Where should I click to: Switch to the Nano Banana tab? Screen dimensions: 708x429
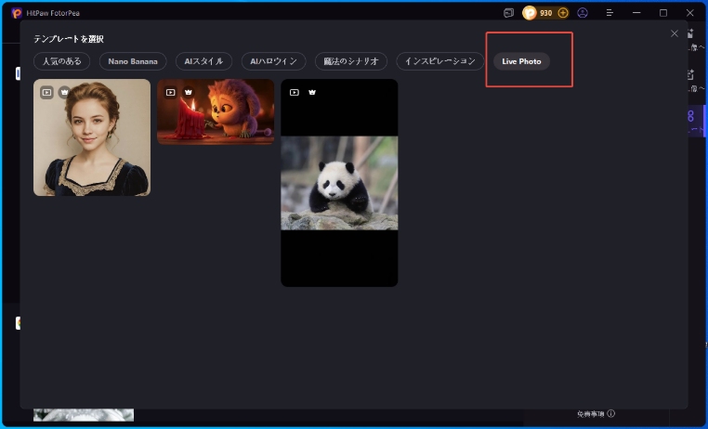point(133,61)
